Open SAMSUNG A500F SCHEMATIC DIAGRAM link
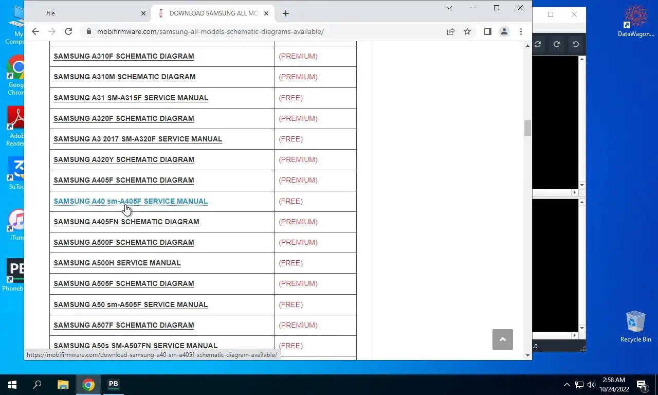This screenshot has width=658, height=395. pos(124,242)
